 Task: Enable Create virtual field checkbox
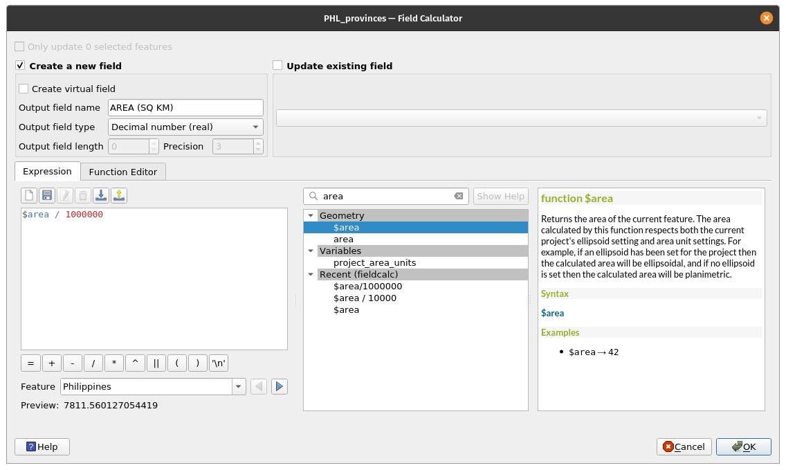click(x=24, y=89)
